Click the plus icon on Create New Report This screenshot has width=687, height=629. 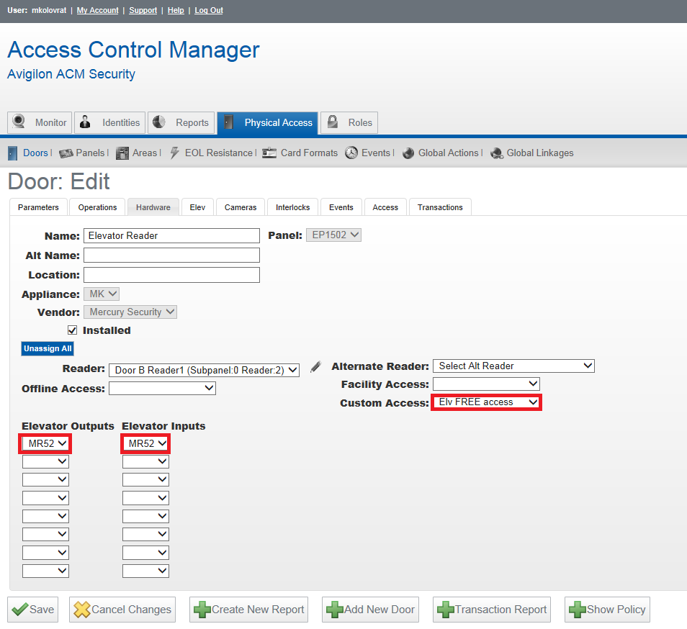[x=202, y=610]
